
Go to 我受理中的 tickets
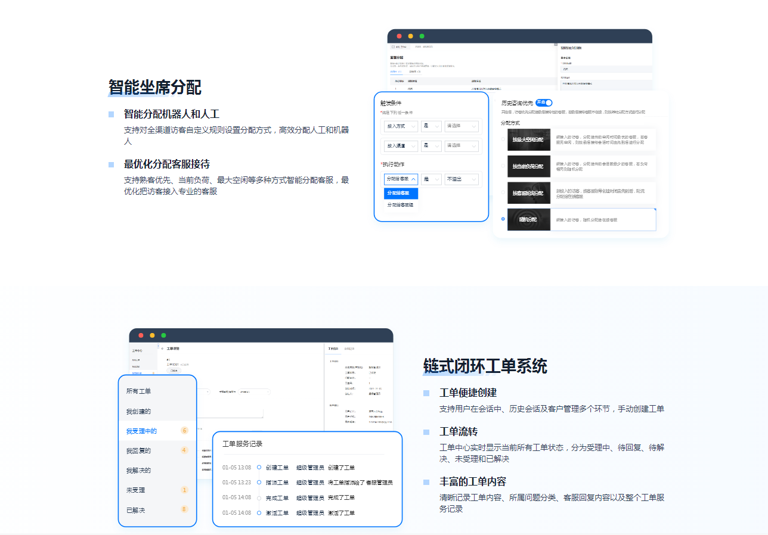pos(141,431)
